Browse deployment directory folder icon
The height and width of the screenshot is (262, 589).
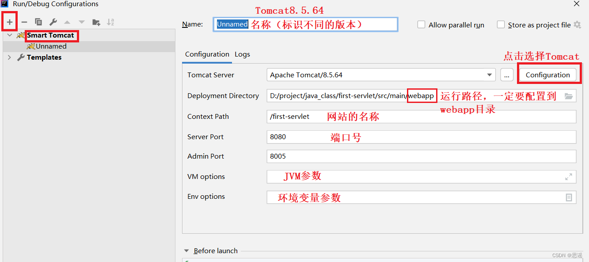[x=569, y=96]
